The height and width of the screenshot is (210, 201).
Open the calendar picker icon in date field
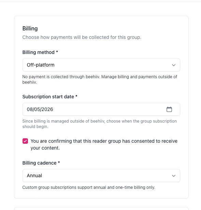169,109
